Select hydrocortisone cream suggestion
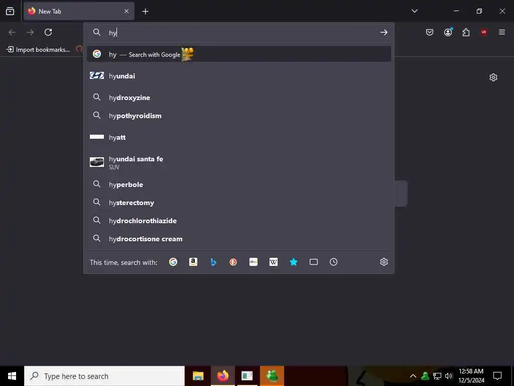The image size is (514, 386). click(x=238, y=239)
